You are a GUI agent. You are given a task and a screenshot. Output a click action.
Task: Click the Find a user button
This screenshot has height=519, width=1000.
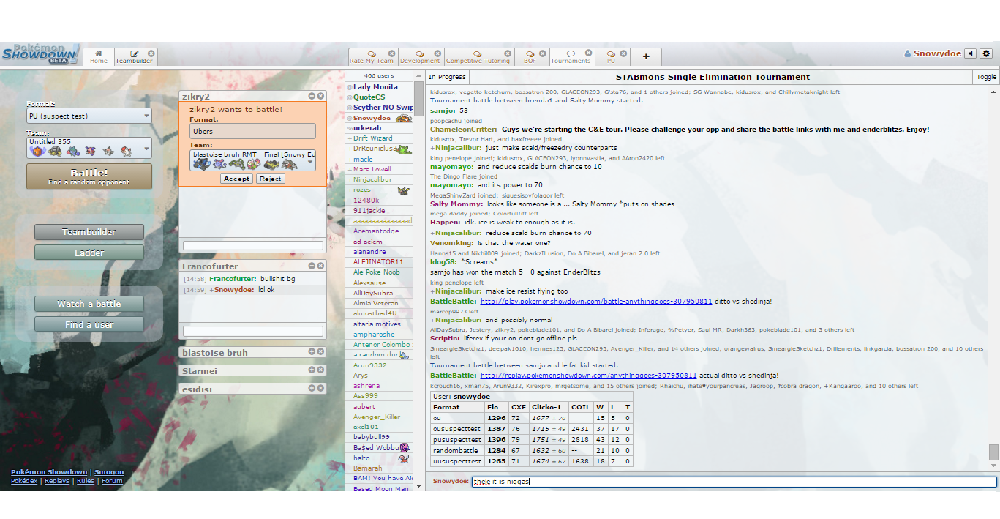(x=89, y=324)
